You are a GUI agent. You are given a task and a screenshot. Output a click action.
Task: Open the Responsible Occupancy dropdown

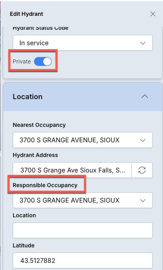pyautogui.click(x=82, y=200)
